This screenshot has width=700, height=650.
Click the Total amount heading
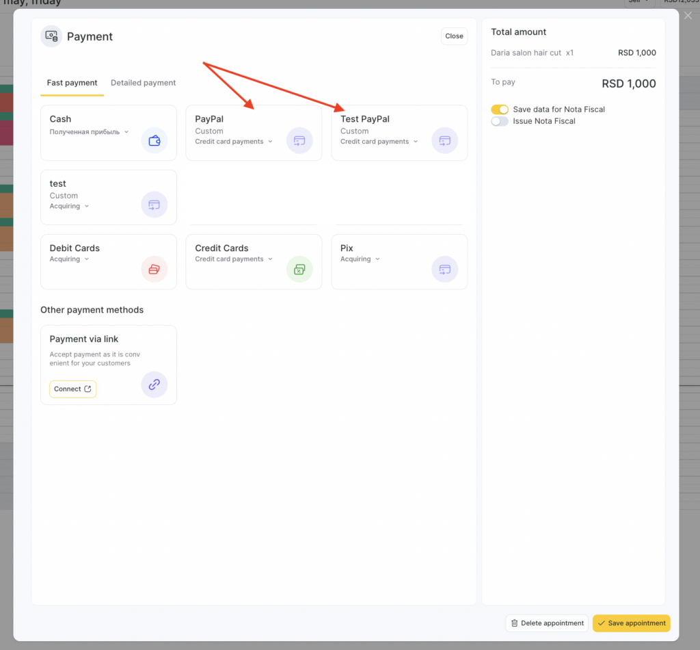tap(518, 32)
